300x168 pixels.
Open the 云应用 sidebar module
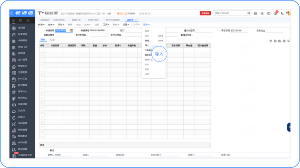[19, 111]
